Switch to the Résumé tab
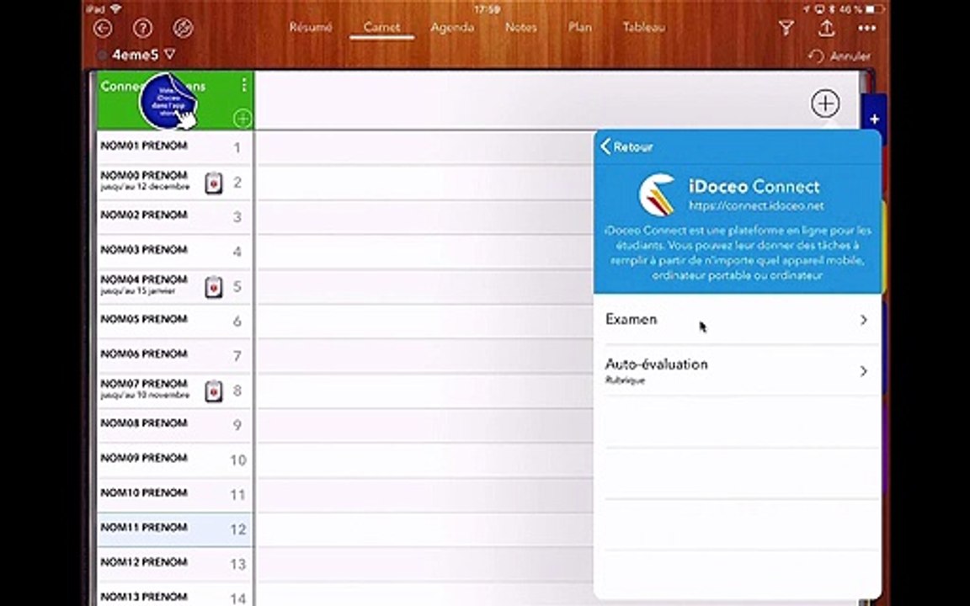The width and height of the screenshot is (970, 606). pos(311,27)
